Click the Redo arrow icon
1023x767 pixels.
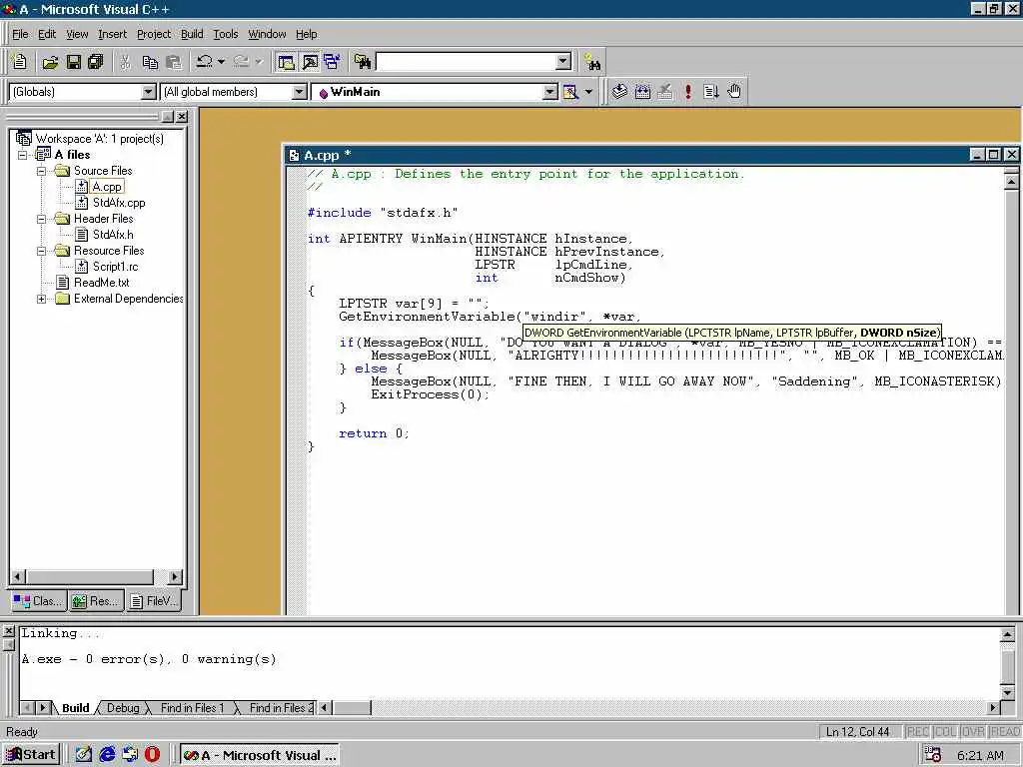[242, 61]
